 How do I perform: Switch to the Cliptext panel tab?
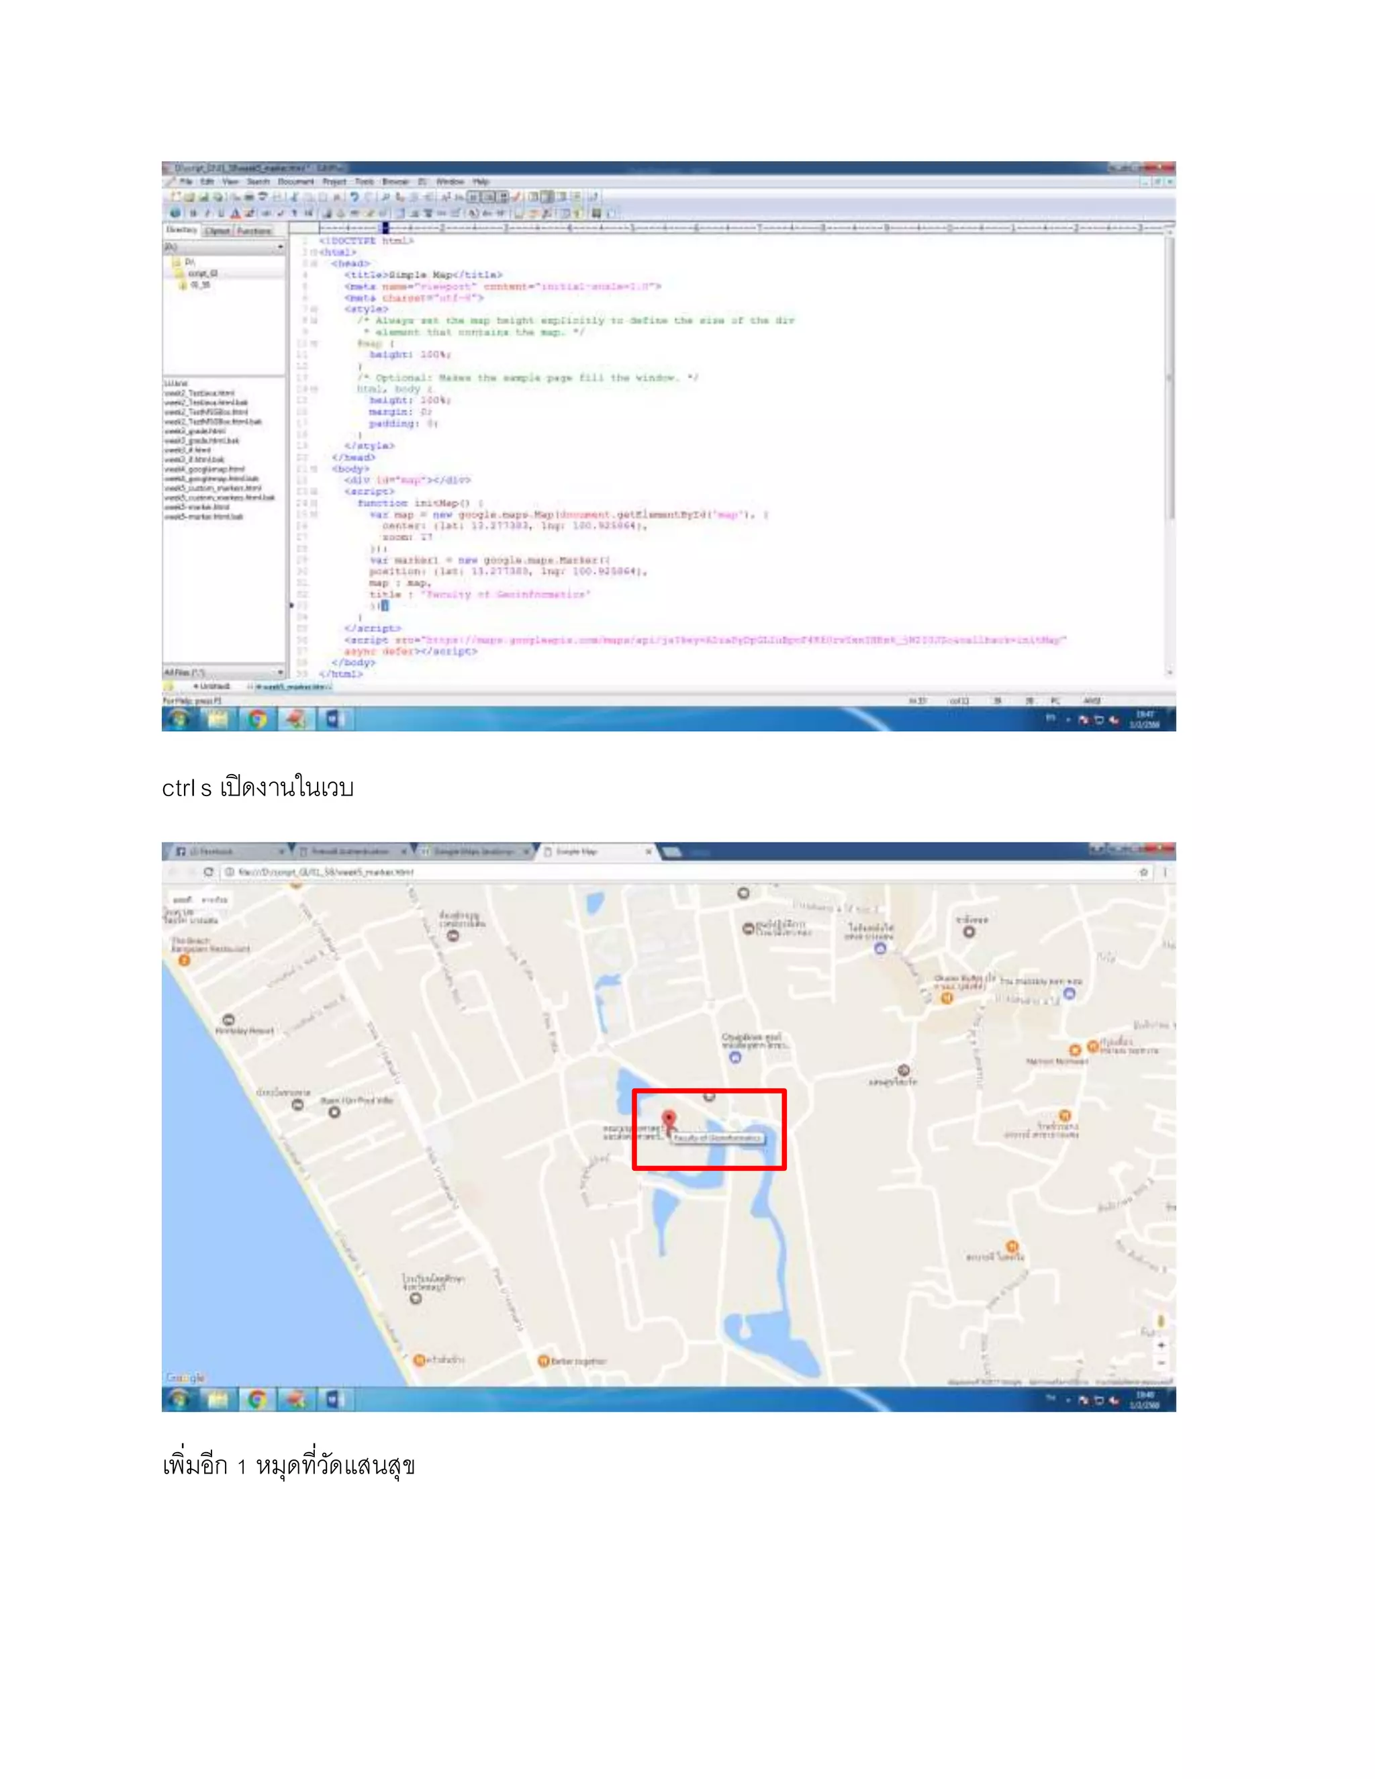218,232
